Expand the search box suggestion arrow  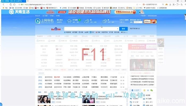tap(117, 29)
